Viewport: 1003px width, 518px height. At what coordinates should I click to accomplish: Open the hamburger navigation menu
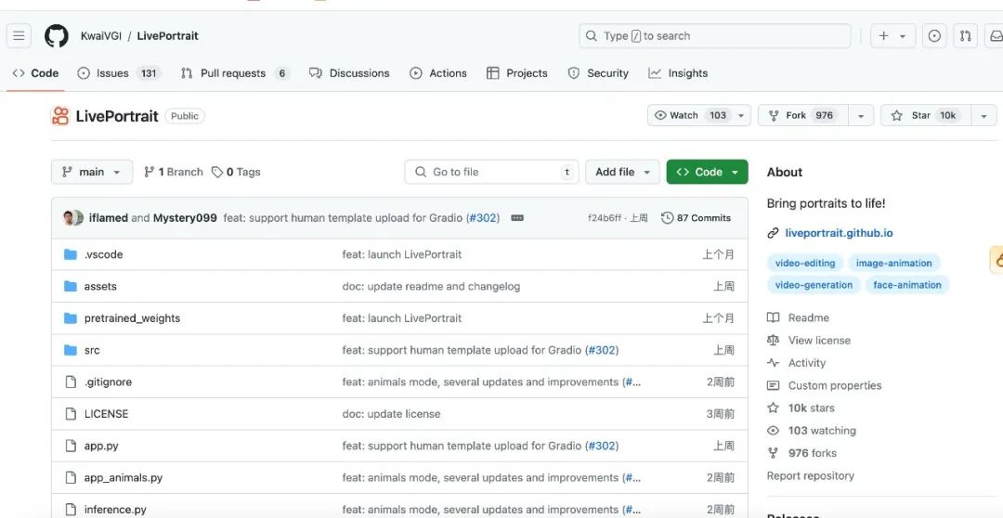click(19, 36)
